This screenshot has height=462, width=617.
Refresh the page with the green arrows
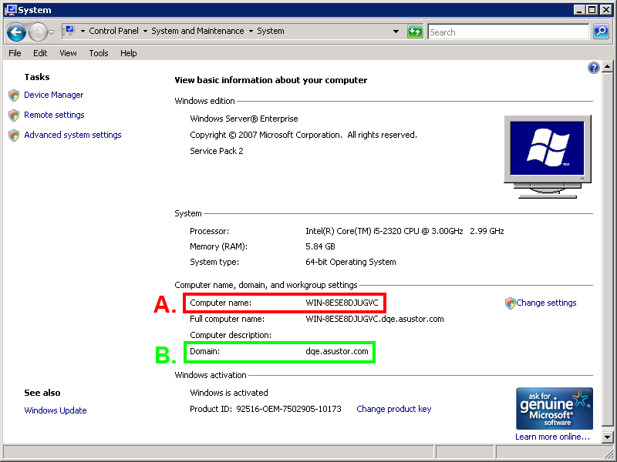click(415, 32)
